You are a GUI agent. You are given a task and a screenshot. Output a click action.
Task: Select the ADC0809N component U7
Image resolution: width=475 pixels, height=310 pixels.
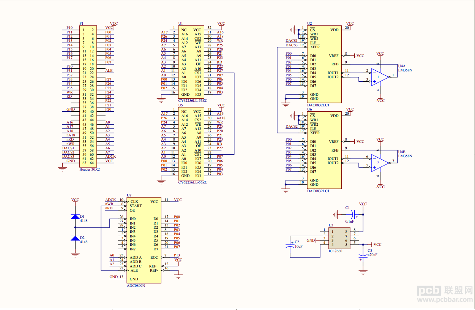coord(144,240)
